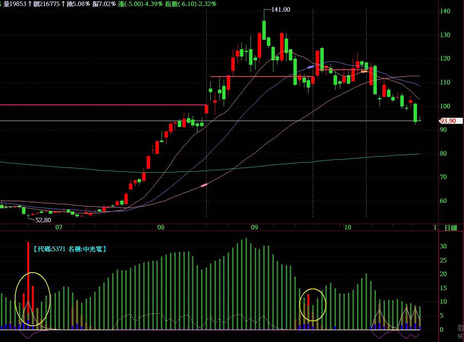Select the pink highlight marker on moving average
Viewport: 464px width, 342px height.
(x=204, y=185)
